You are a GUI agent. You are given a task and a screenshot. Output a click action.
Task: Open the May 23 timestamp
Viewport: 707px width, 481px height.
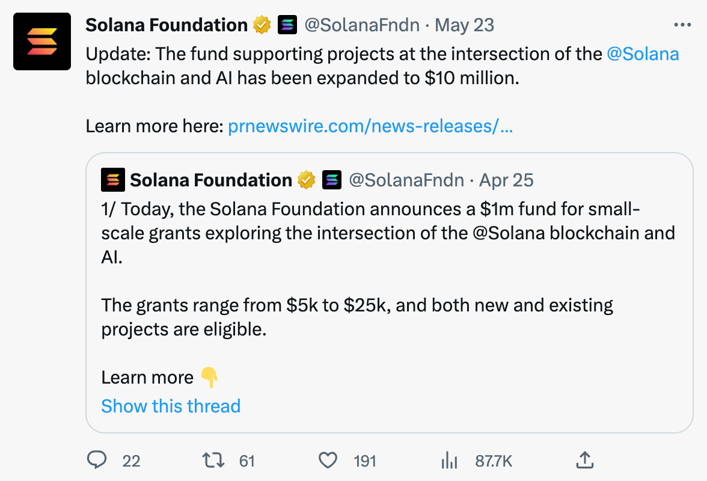coord(464,25)
